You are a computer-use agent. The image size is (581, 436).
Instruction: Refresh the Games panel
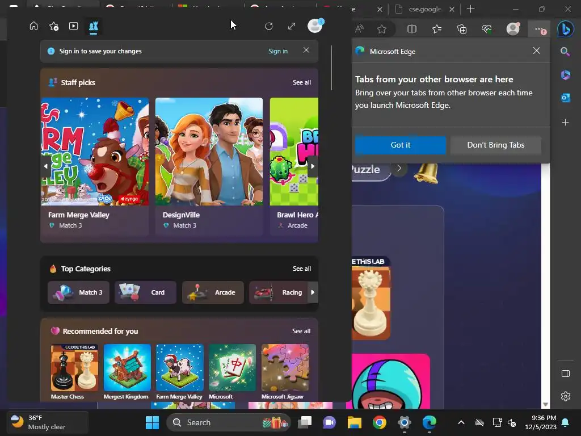(x=269, y=26)
